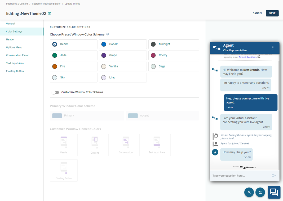Toggle Customize Window Color Scheme switch

click(x=55, y=92)
